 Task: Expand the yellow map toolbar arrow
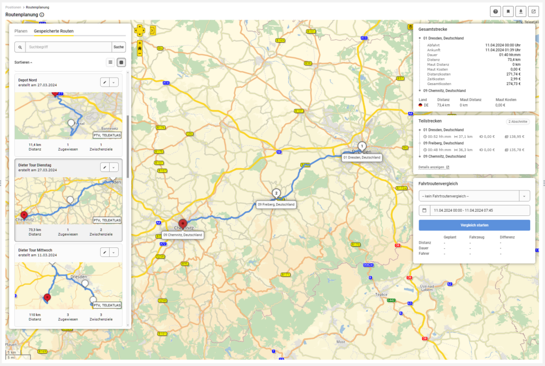pos(153,30)
